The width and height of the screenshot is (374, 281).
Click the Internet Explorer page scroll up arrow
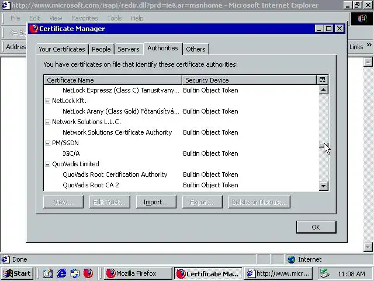368,62
